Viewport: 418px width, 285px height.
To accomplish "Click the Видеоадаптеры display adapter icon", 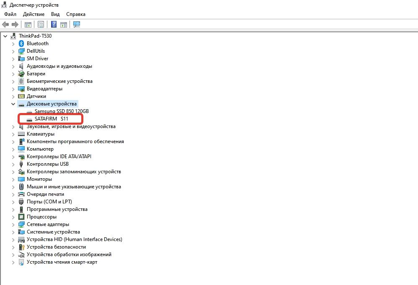I will 21,89.
